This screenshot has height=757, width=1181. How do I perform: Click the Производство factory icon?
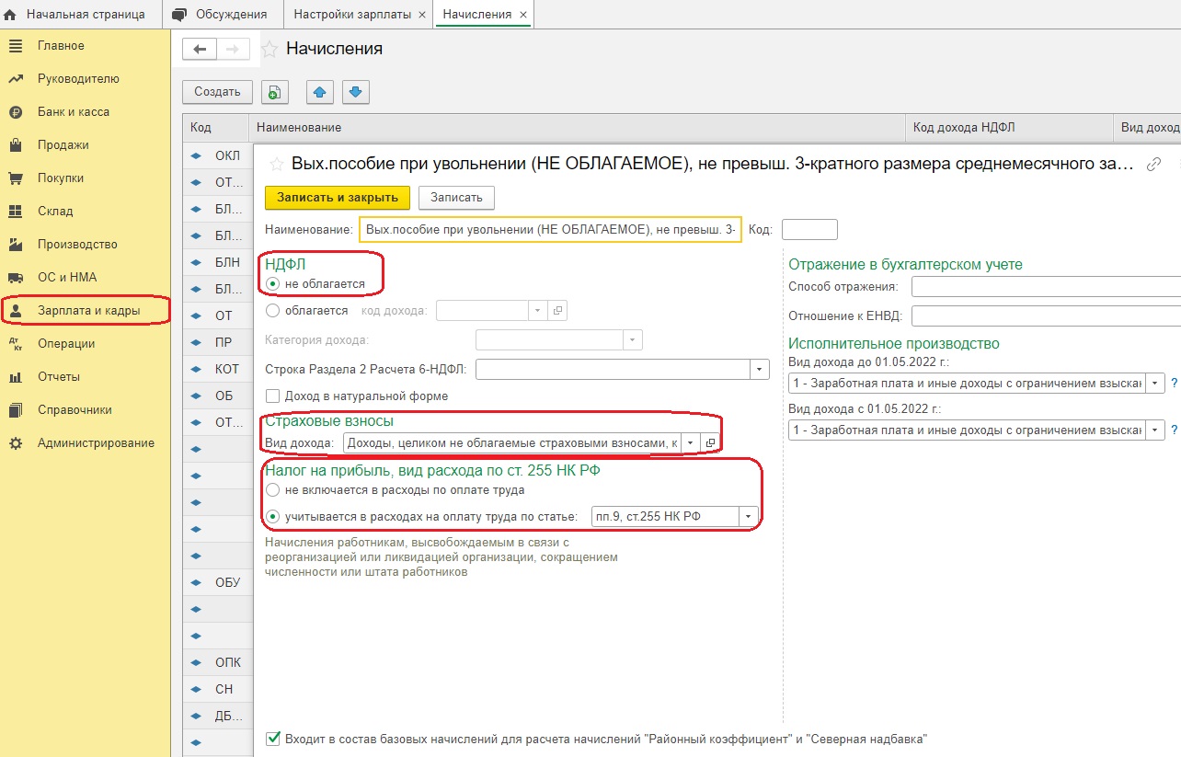click(15, 245)
